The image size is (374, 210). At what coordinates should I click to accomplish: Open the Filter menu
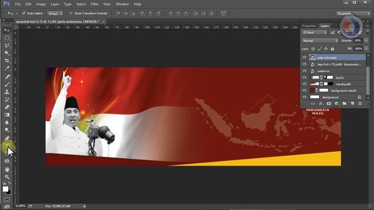[95, 4]
